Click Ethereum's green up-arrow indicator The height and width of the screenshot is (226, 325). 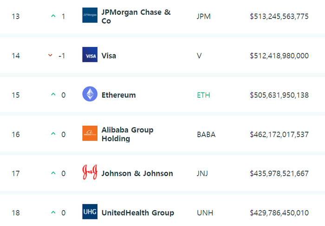pyautogui.click(x=53, y=94)
